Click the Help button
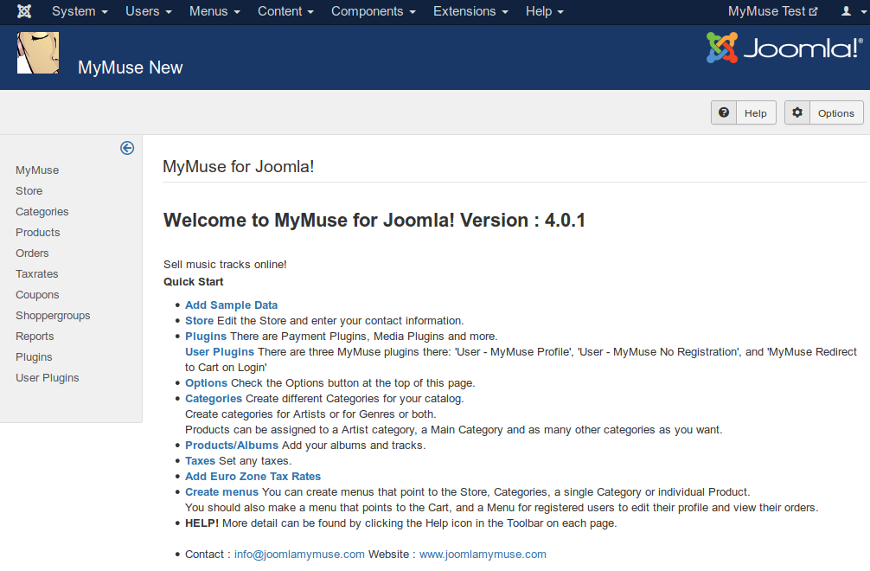Screen dimensions: 870x571 pos(754,112)
